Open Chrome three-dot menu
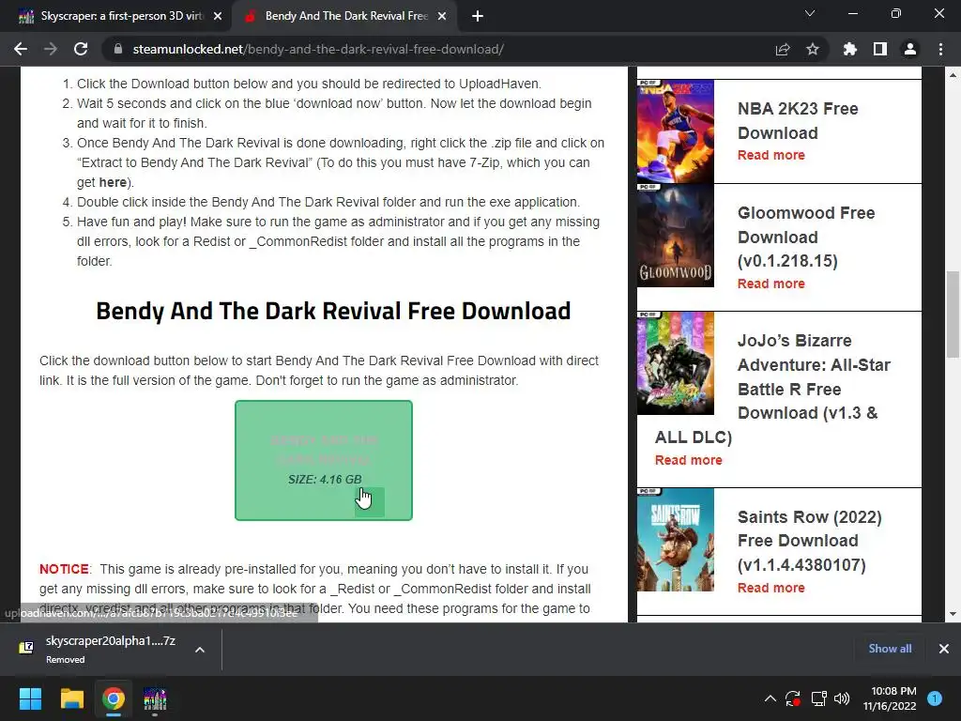This screenshot has width=961, height=721. (x=940, y=49)
